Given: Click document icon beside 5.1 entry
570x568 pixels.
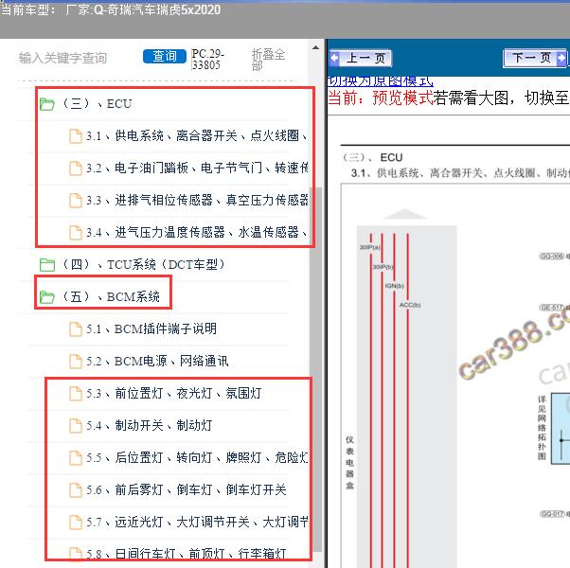Looking at the screenshot, I should [76, 329].
